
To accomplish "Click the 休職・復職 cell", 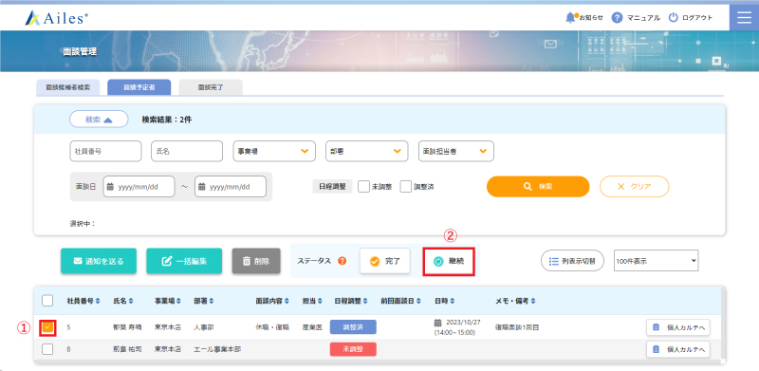I will pos(272,327).
